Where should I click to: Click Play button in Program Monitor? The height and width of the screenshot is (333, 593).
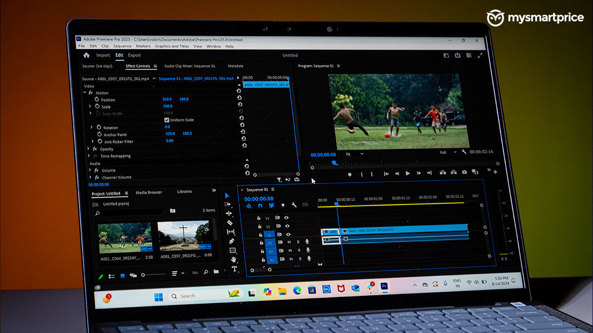point(408,173)
